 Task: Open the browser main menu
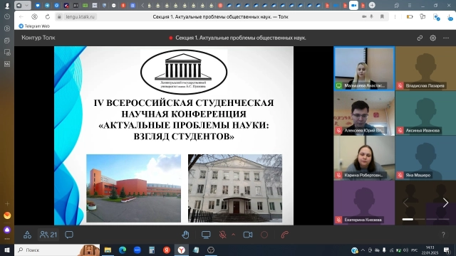coord(410,5)
